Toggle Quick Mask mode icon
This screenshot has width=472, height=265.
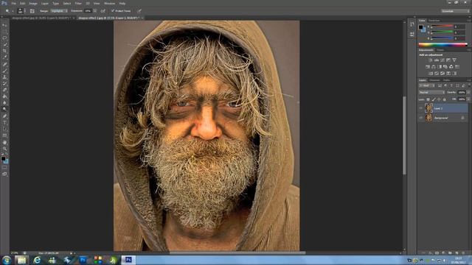click(x=4, y=168)
